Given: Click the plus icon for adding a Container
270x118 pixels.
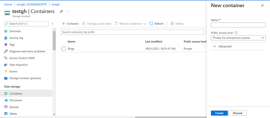Looking at the screenshot, I should click(64, 24).
